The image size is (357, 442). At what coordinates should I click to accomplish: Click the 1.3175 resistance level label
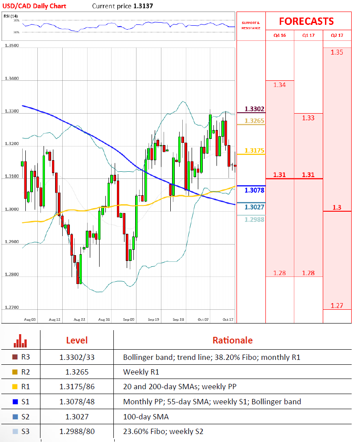254,150
